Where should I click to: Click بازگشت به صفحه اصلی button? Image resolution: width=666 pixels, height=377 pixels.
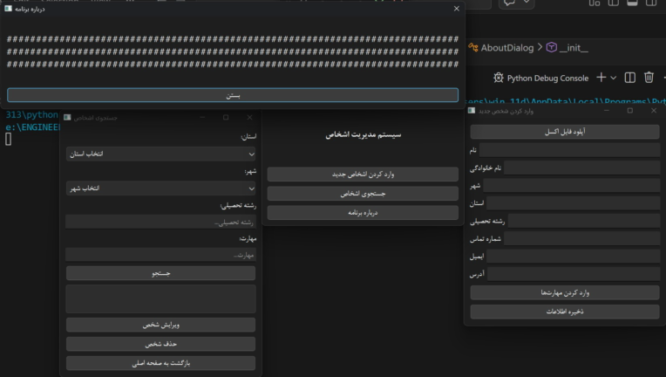click(161, 363)
